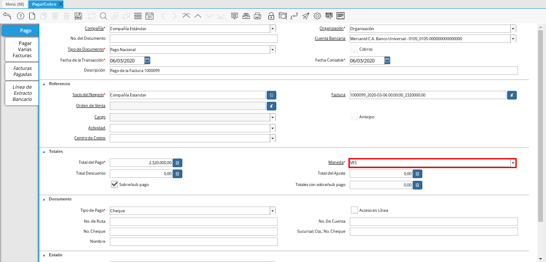Click the Descripción text field
Screen dimensions: 546x262
pyautogui.click(x=313, y=71)
